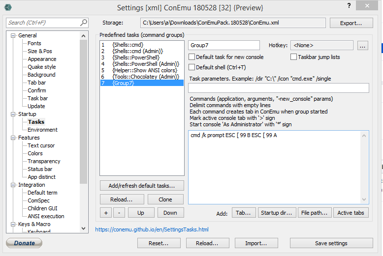
Task: Select task {Shells::cmd (Admin)}
Action: (142, 51)
